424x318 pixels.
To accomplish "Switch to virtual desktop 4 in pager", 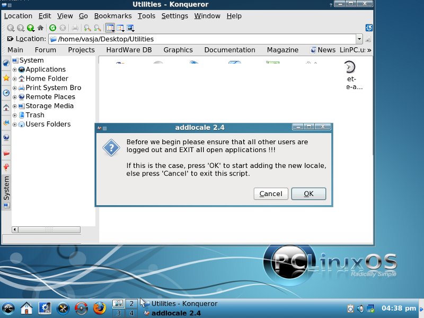I will tap(131, 313).
